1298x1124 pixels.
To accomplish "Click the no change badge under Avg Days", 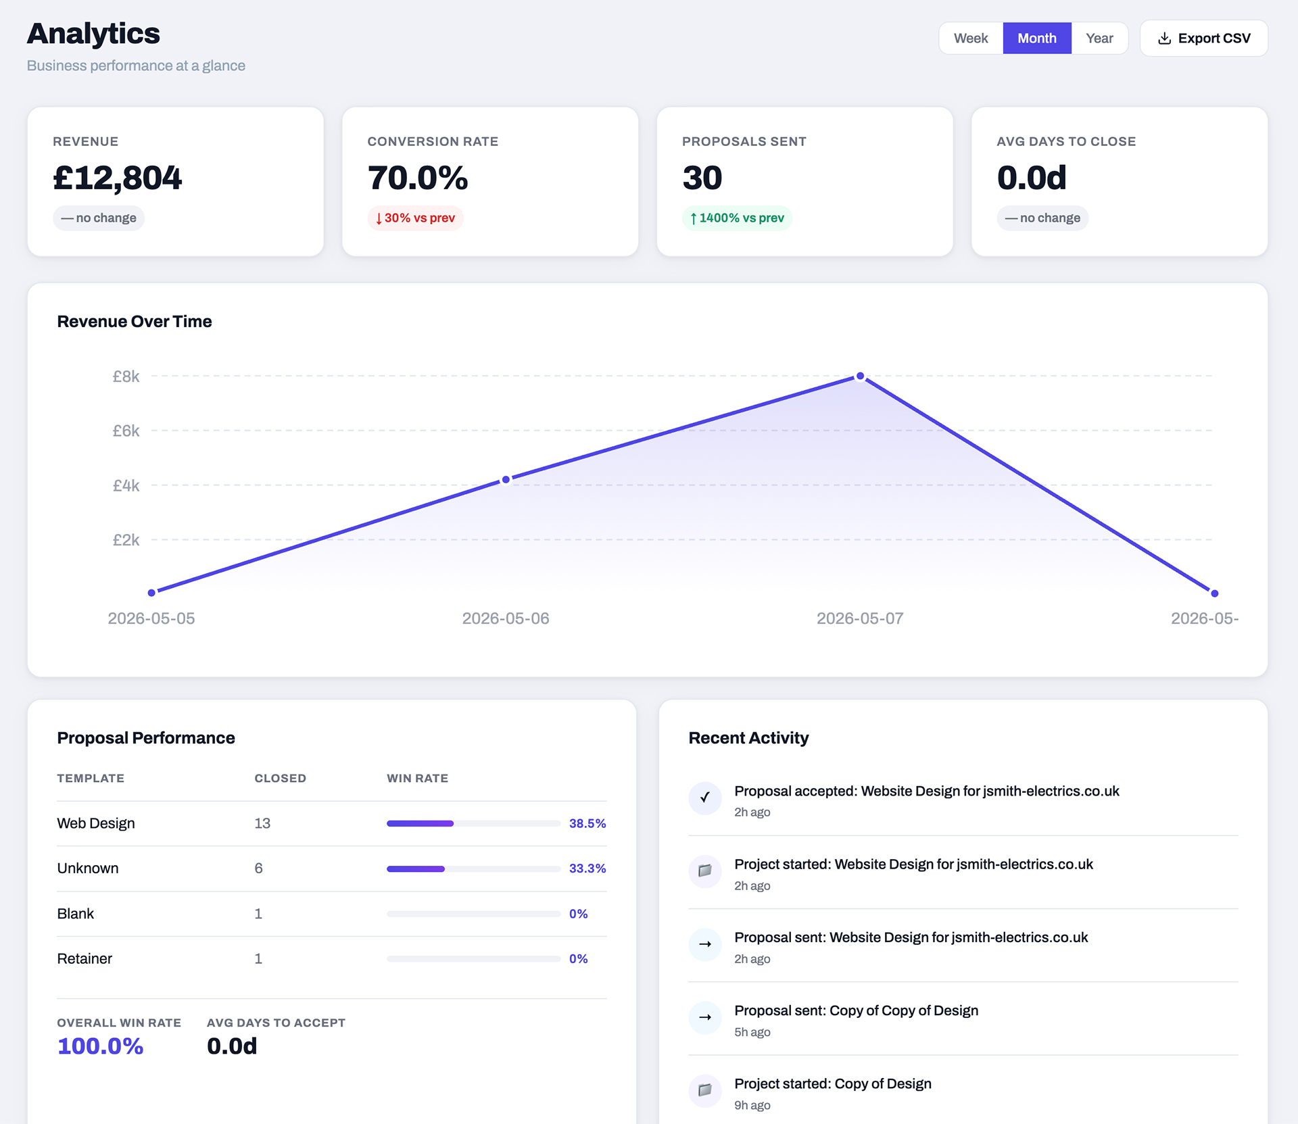I will (x=1042, y=218).
